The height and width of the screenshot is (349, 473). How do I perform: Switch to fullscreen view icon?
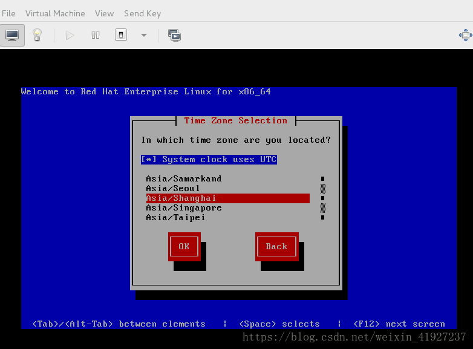pos(466,35)
